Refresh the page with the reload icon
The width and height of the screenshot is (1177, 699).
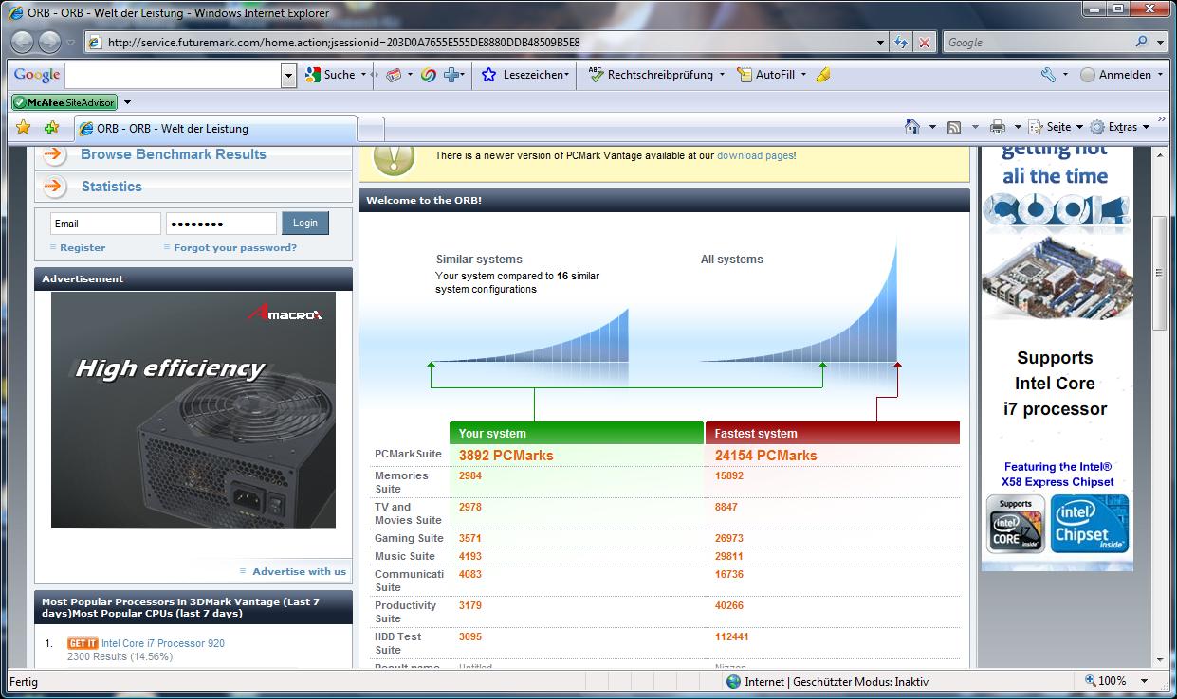(902, 43)
